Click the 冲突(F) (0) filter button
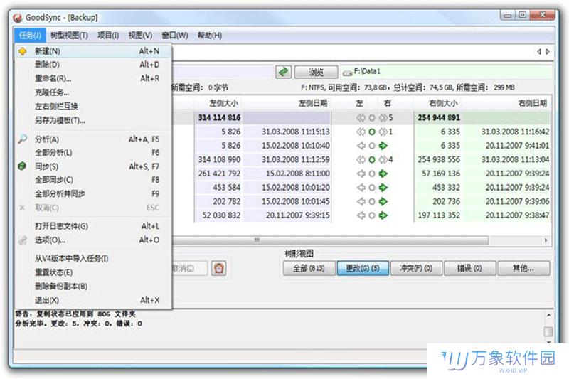 (x=416, y=268)
